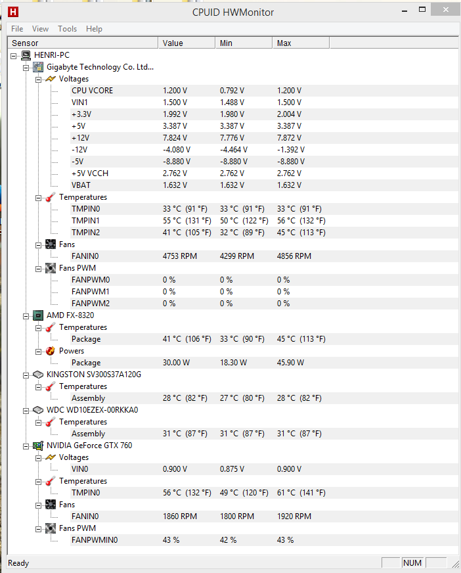
Task: Click the WDC hard drive icon
Action: pos(38,410)
